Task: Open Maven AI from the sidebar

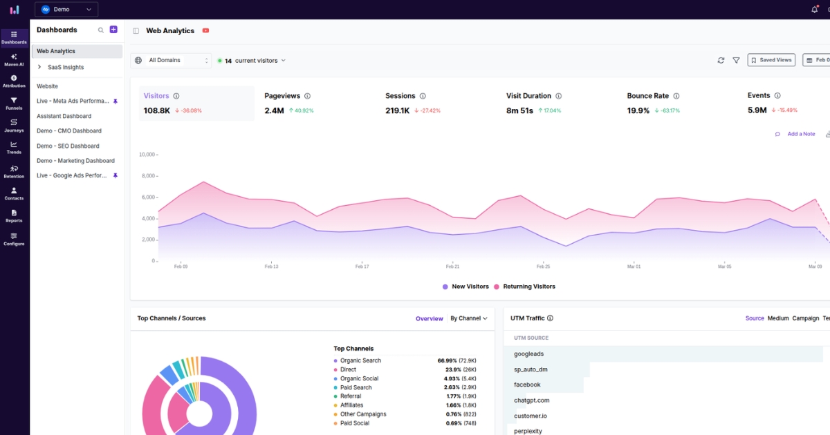Action: [14, 61]
